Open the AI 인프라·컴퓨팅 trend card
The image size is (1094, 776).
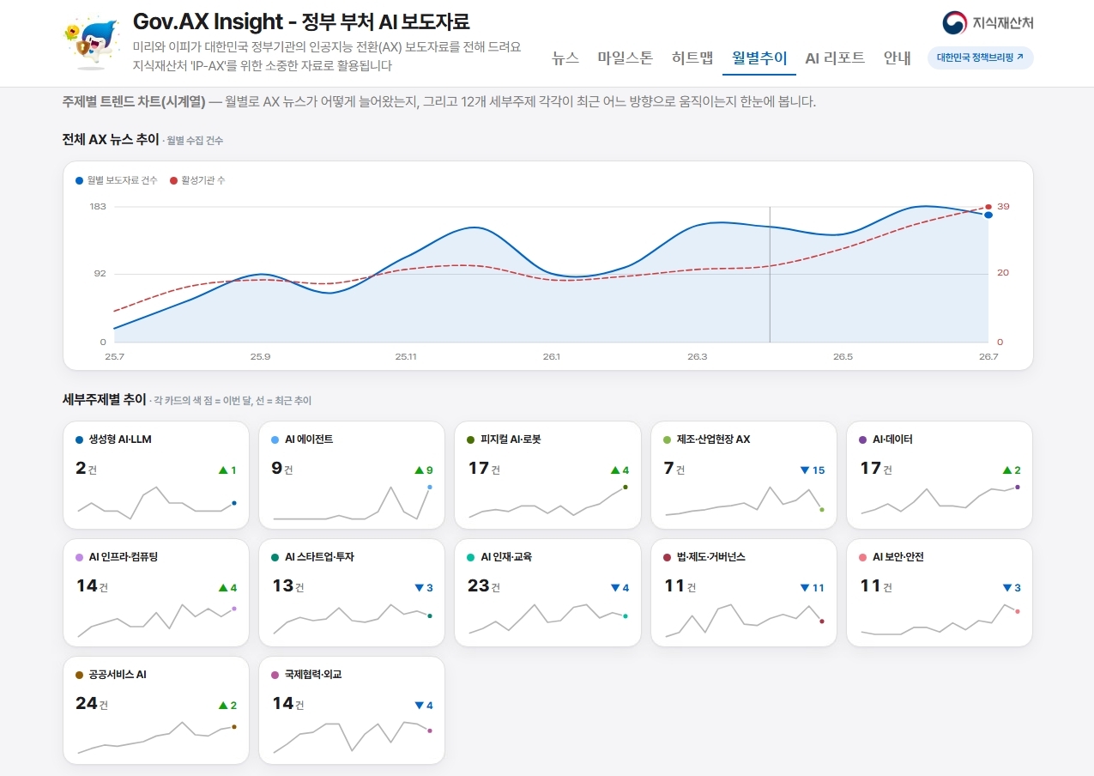(156, 592)
